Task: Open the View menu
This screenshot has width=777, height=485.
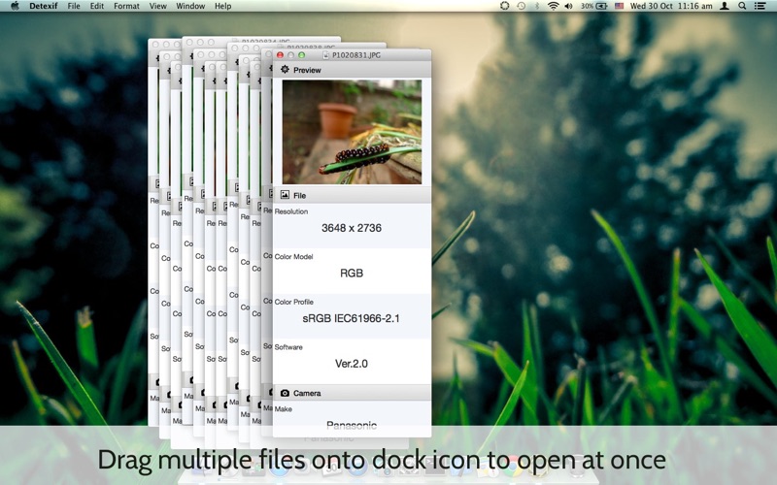Action: coord(157,6)
